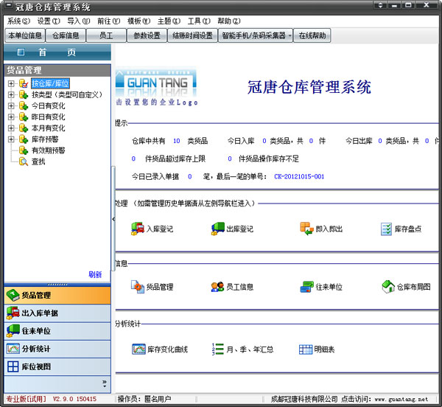442x407 pixels.
Task: Open the 工具(Y) menu
Action: coord(199,21)
